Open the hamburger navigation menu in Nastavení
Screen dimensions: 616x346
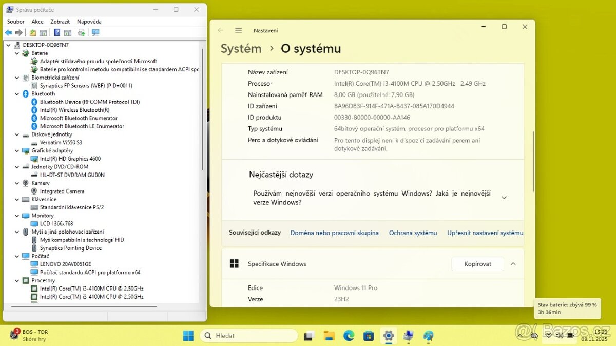tap(239, 30)
